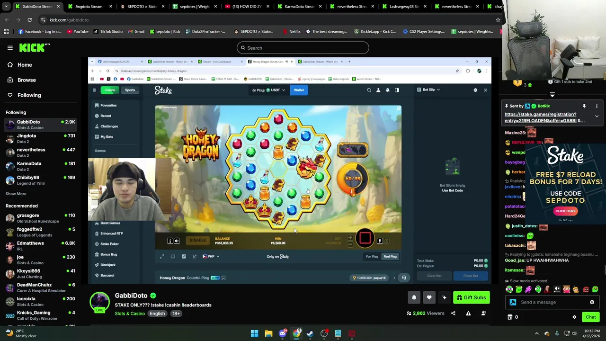606x341 pixels.
Task: Click the Stake stop-spin red square button
Action: click(x=365, y=238)
